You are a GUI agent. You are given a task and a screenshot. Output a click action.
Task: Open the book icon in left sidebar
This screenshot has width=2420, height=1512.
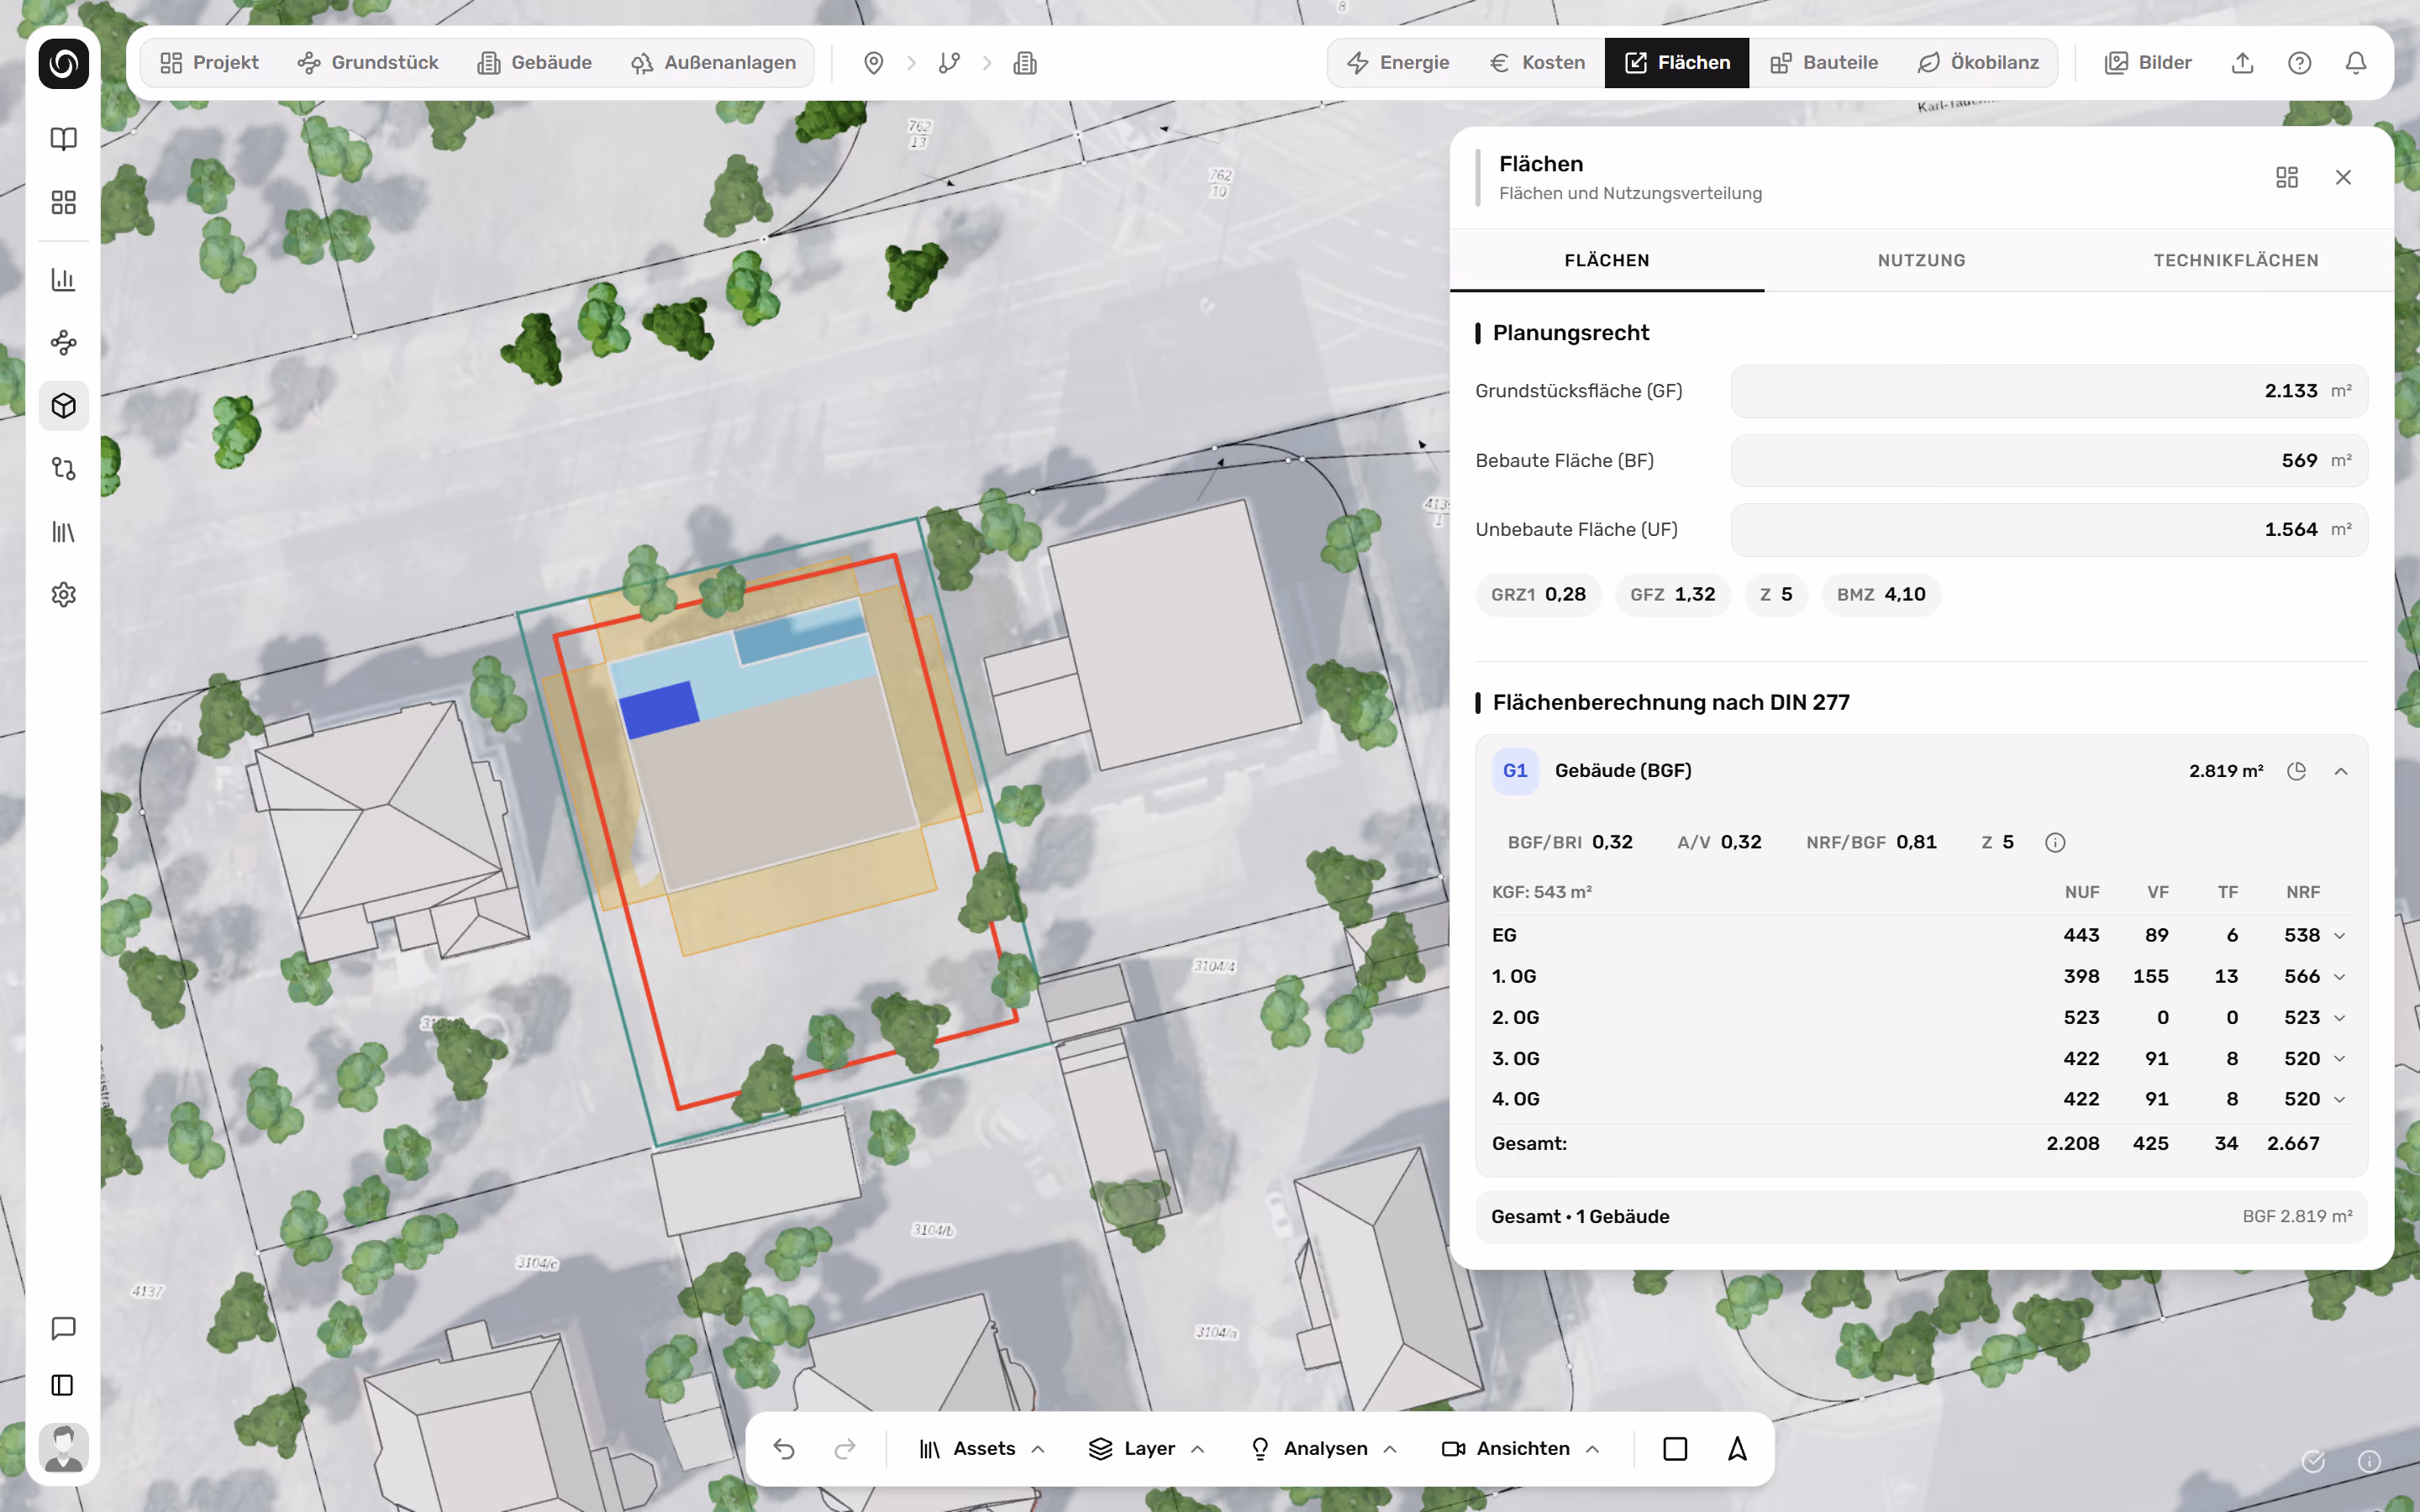coord(63,139)
